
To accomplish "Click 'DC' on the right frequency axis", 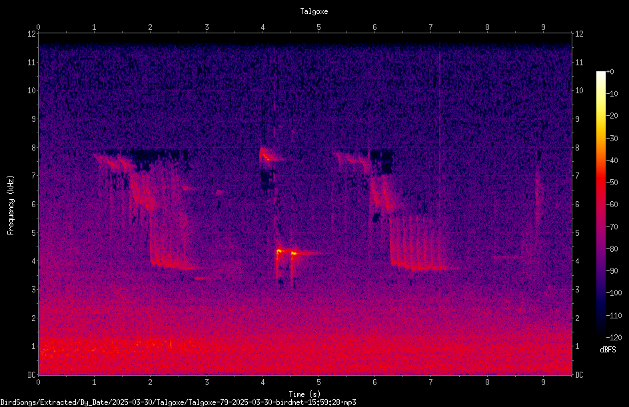I will tap(579, 374).
